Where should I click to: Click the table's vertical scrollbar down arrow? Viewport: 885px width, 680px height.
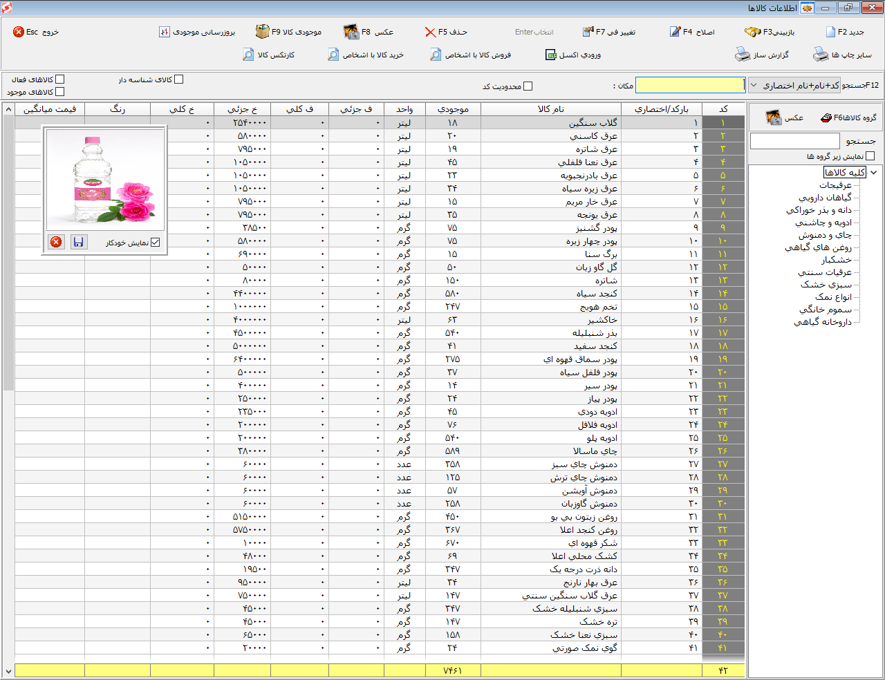pos(8,671)
